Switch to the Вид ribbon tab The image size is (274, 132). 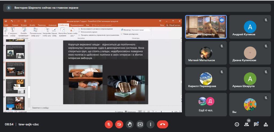87,25
